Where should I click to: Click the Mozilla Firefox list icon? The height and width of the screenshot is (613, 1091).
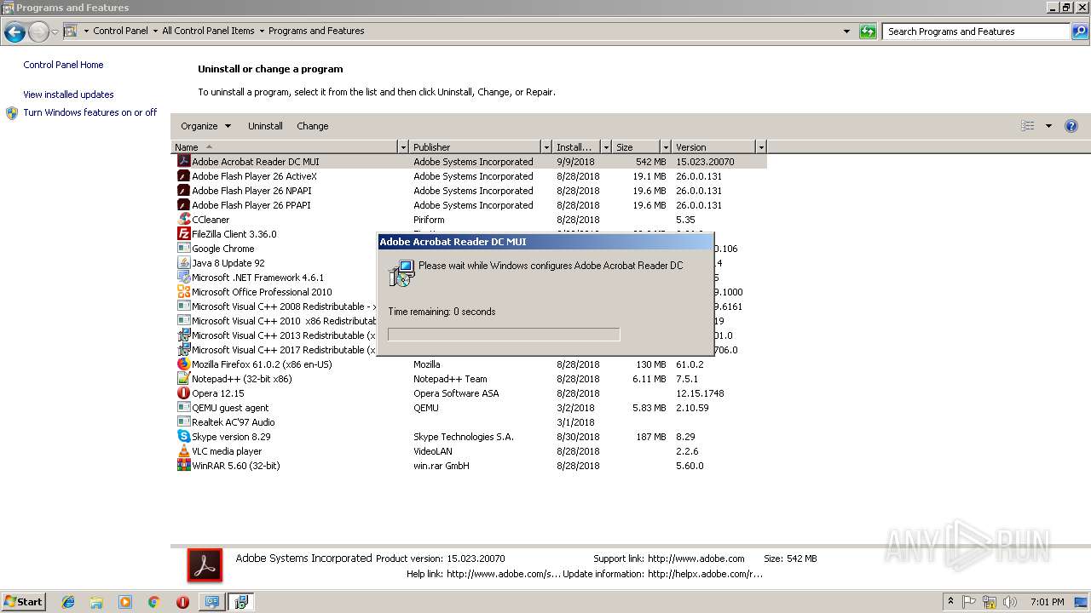(183, 364)
